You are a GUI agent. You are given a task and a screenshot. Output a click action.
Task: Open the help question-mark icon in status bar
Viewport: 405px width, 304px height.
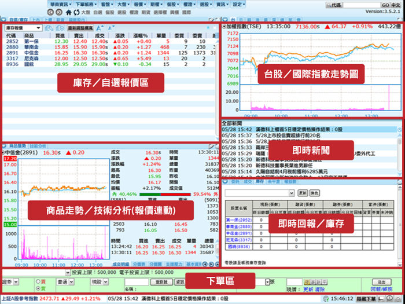click(x=399, y=299)
